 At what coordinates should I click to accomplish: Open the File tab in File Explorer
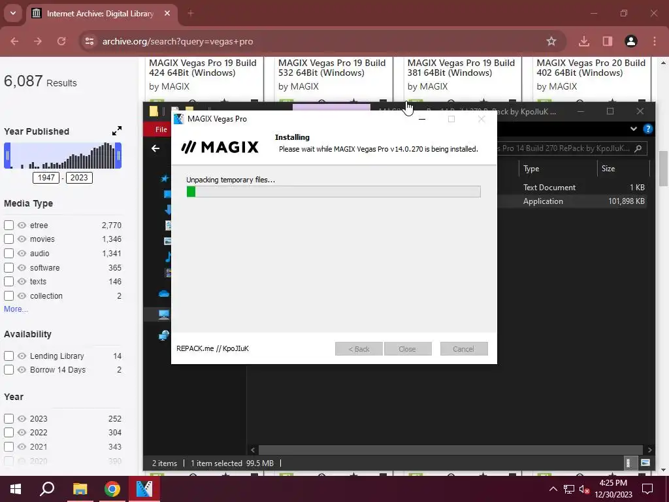(161, 129)
